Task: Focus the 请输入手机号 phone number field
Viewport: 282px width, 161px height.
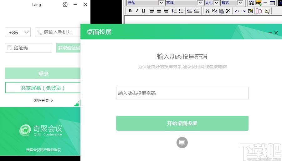Action: pos(58,32)
